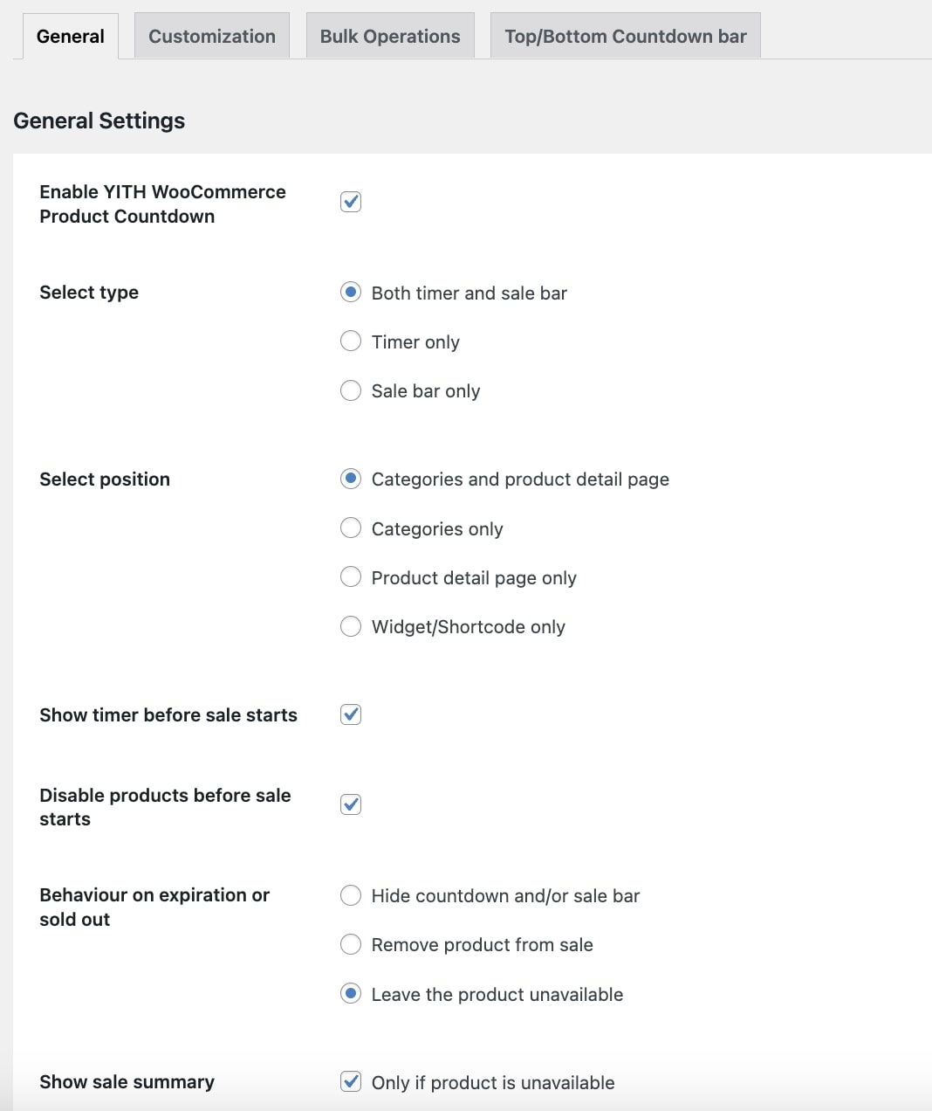Open the Customization tab
The height and width of the screenshot is (1111, 932).
(212, 37)
